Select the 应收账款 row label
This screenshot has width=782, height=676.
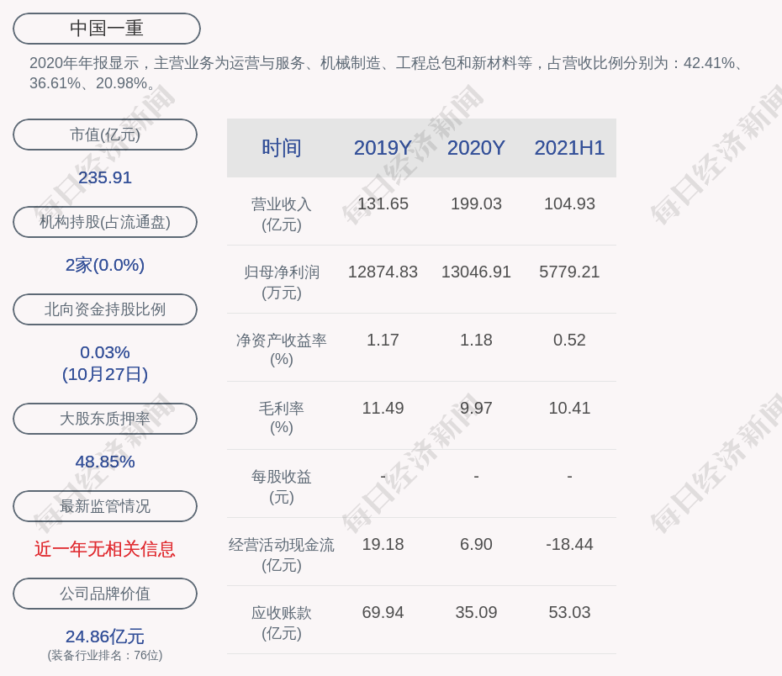282,622
